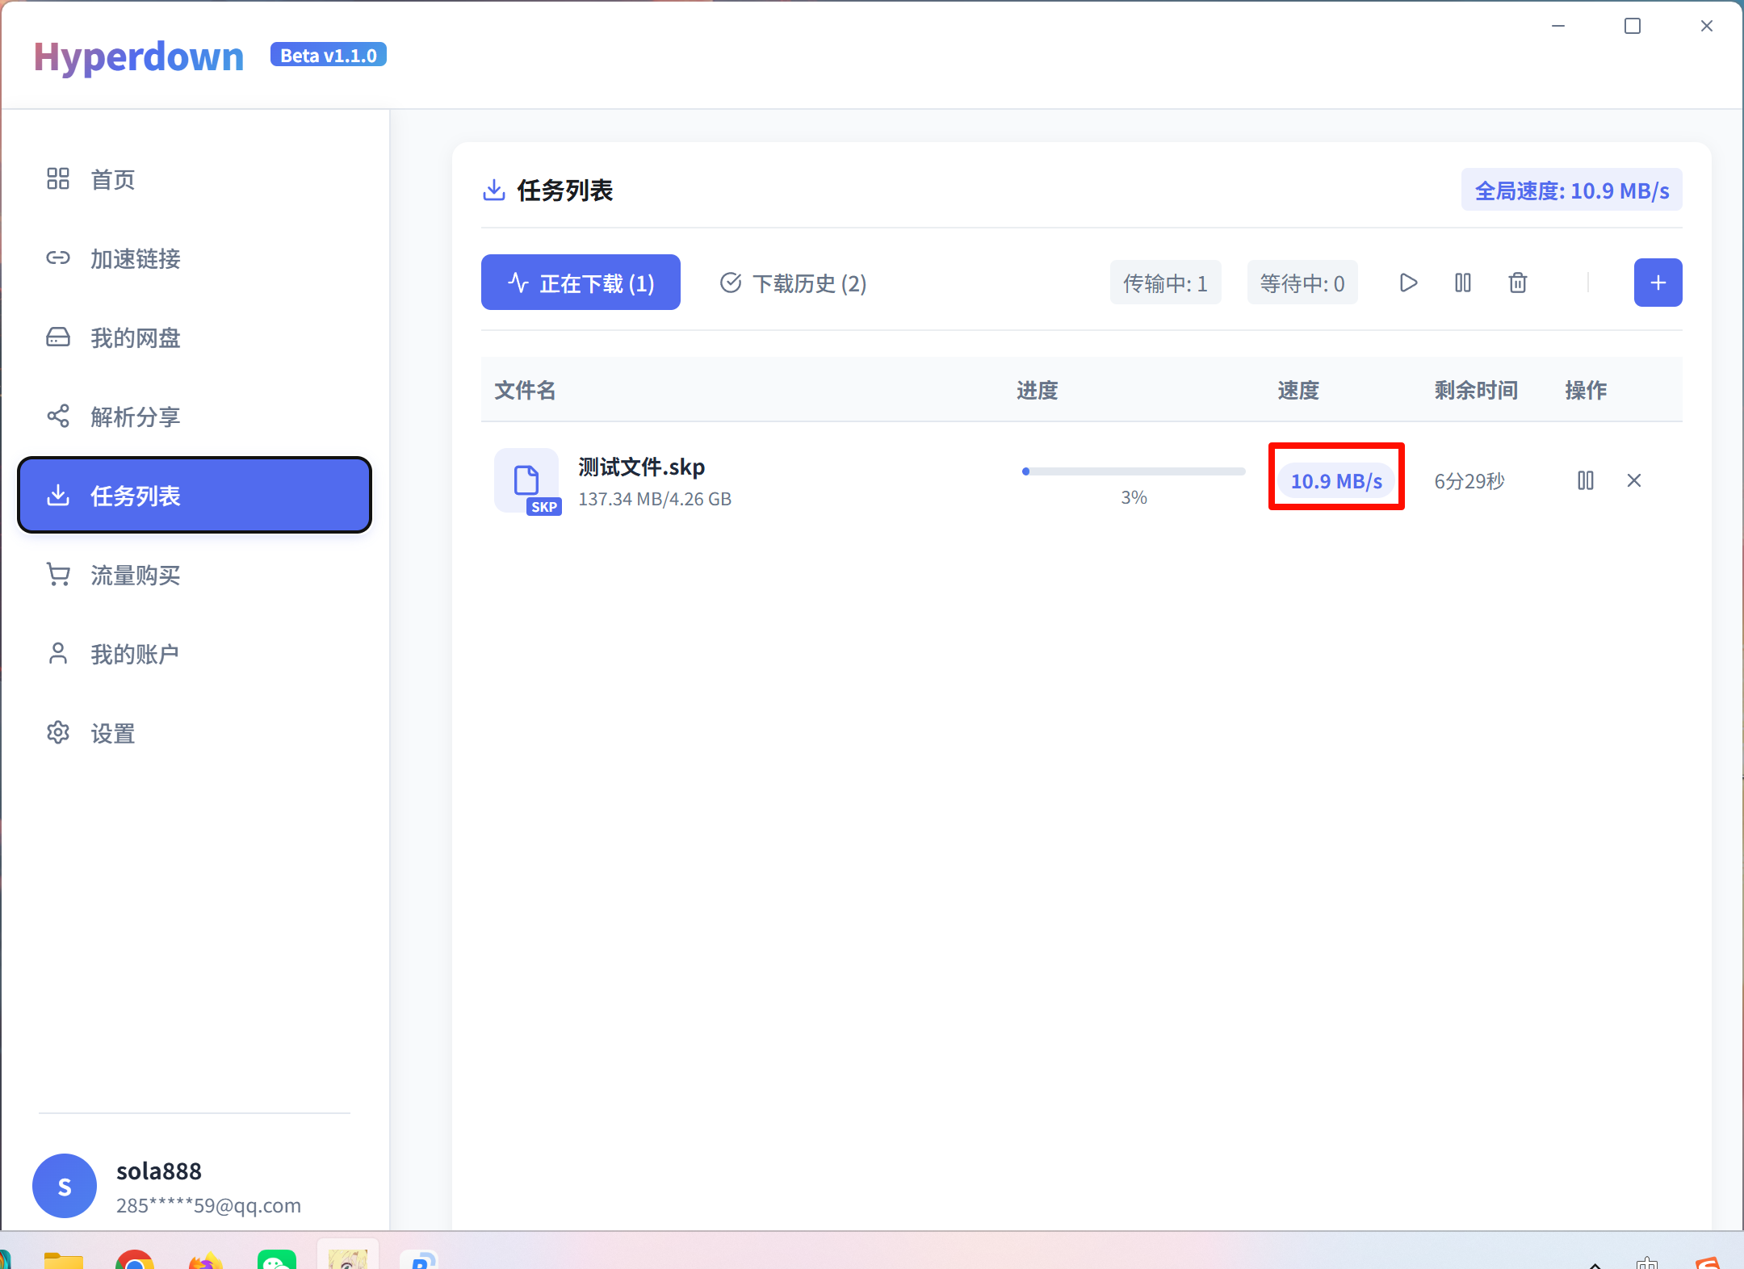Click the 285*****59@qq.com email text
Screen dimensions: 1744x1269
tap(208, 1205)
